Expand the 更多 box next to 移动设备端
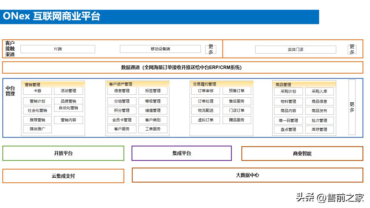Screen dimensions: 370x208 click(x=211, y=49)
